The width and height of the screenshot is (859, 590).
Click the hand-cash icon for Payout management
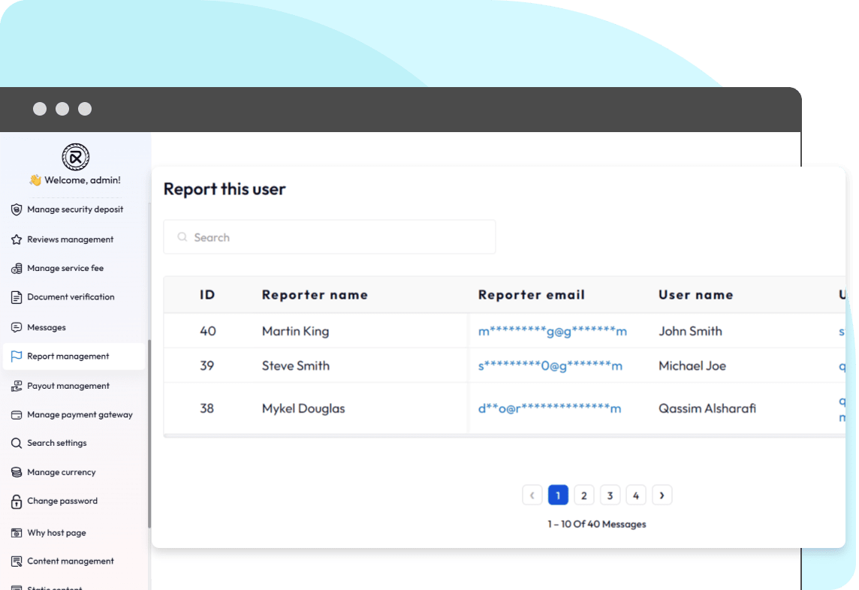tap(17, 386)
